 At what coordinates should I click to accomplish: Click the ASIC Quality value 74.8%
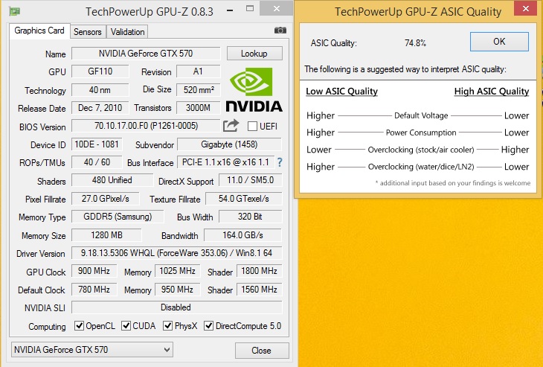415,43
